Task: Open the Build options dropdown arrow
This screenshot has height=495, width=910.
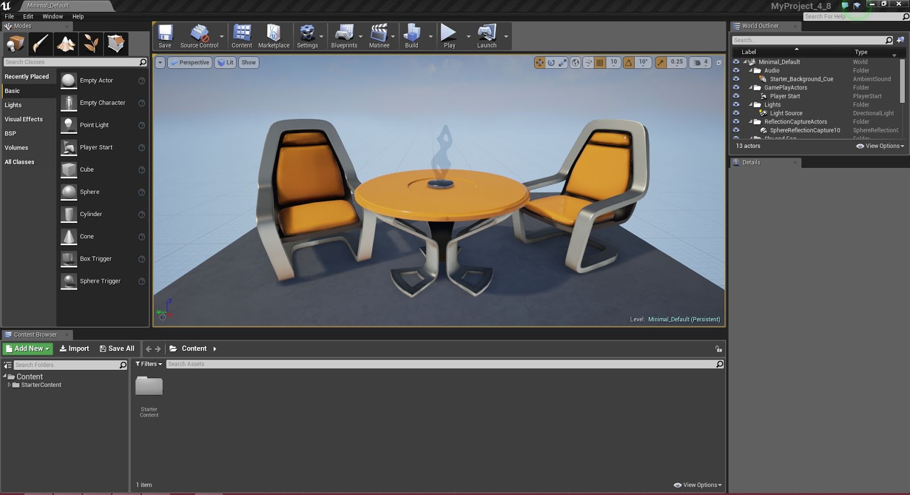Action: 431,37
